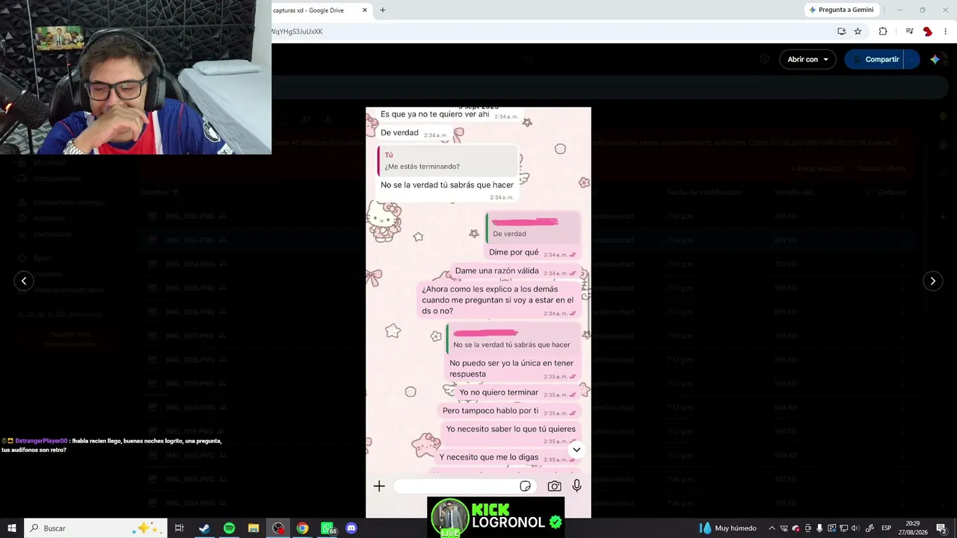Click the message 'Yo necesito saber lo que tú quieres'
957x538 pixels.
[511, 433]
